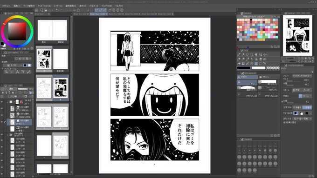Screen dimensions: 317x178
Task: Select the コマ背景 1 layer
Action: click(x=20, y=129)
